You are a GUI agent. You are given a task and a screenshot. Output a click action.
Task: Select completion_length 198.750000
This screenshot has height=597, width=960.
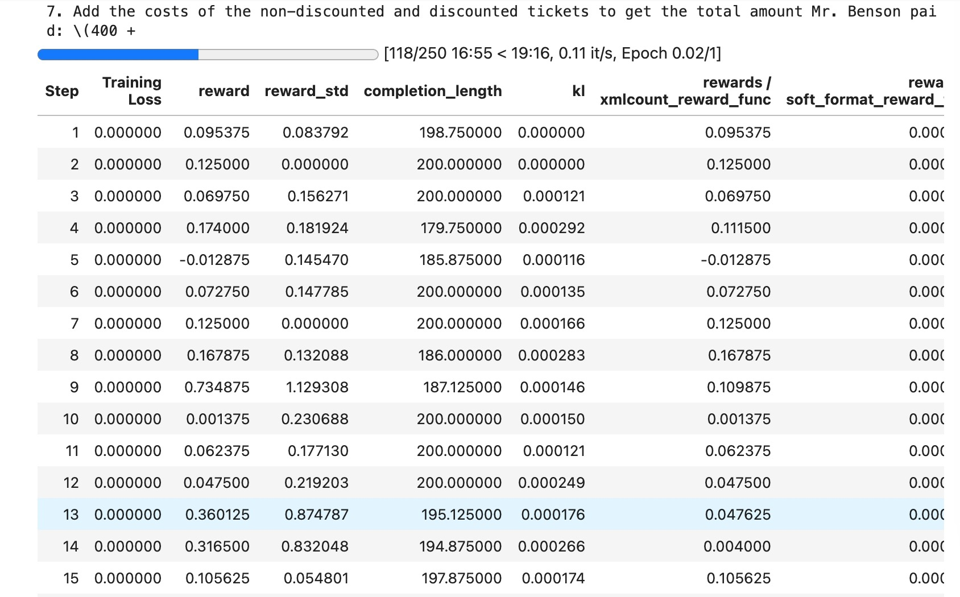pos(461,132)
